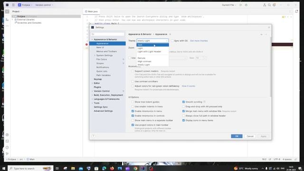
Task: Open Search Everywhere magnifier icon
Action: click(269, 5)
